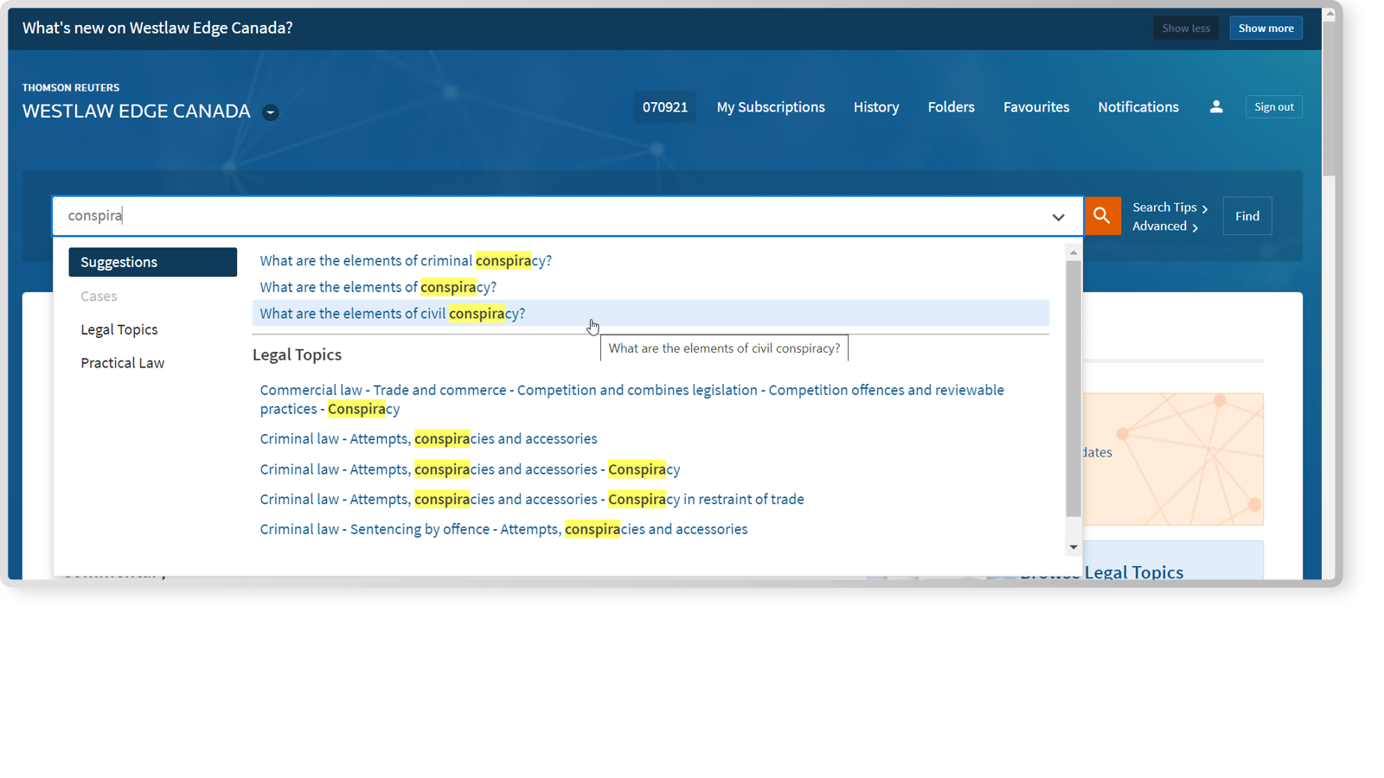Select the Suggestions tab in the dropdown
The image size is (1384, 778).
coord(153,262)
